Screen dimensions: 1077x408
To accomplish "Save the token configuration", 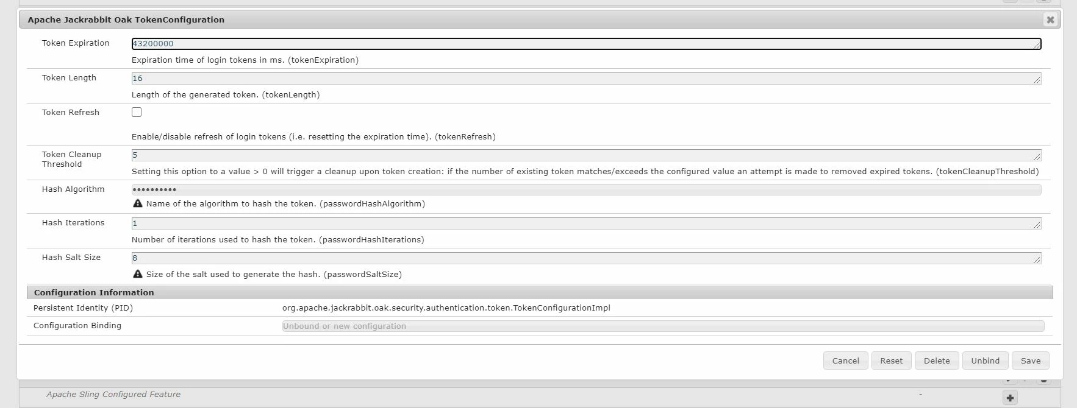I will (1030, 361).
